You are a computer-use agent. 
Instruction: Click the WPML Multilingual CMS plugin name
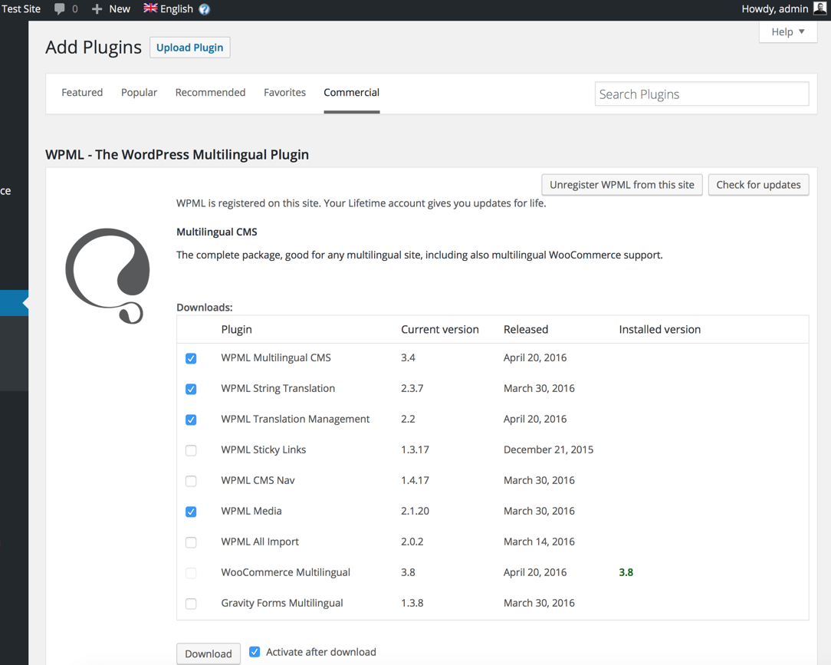click(x=275, y=357)
